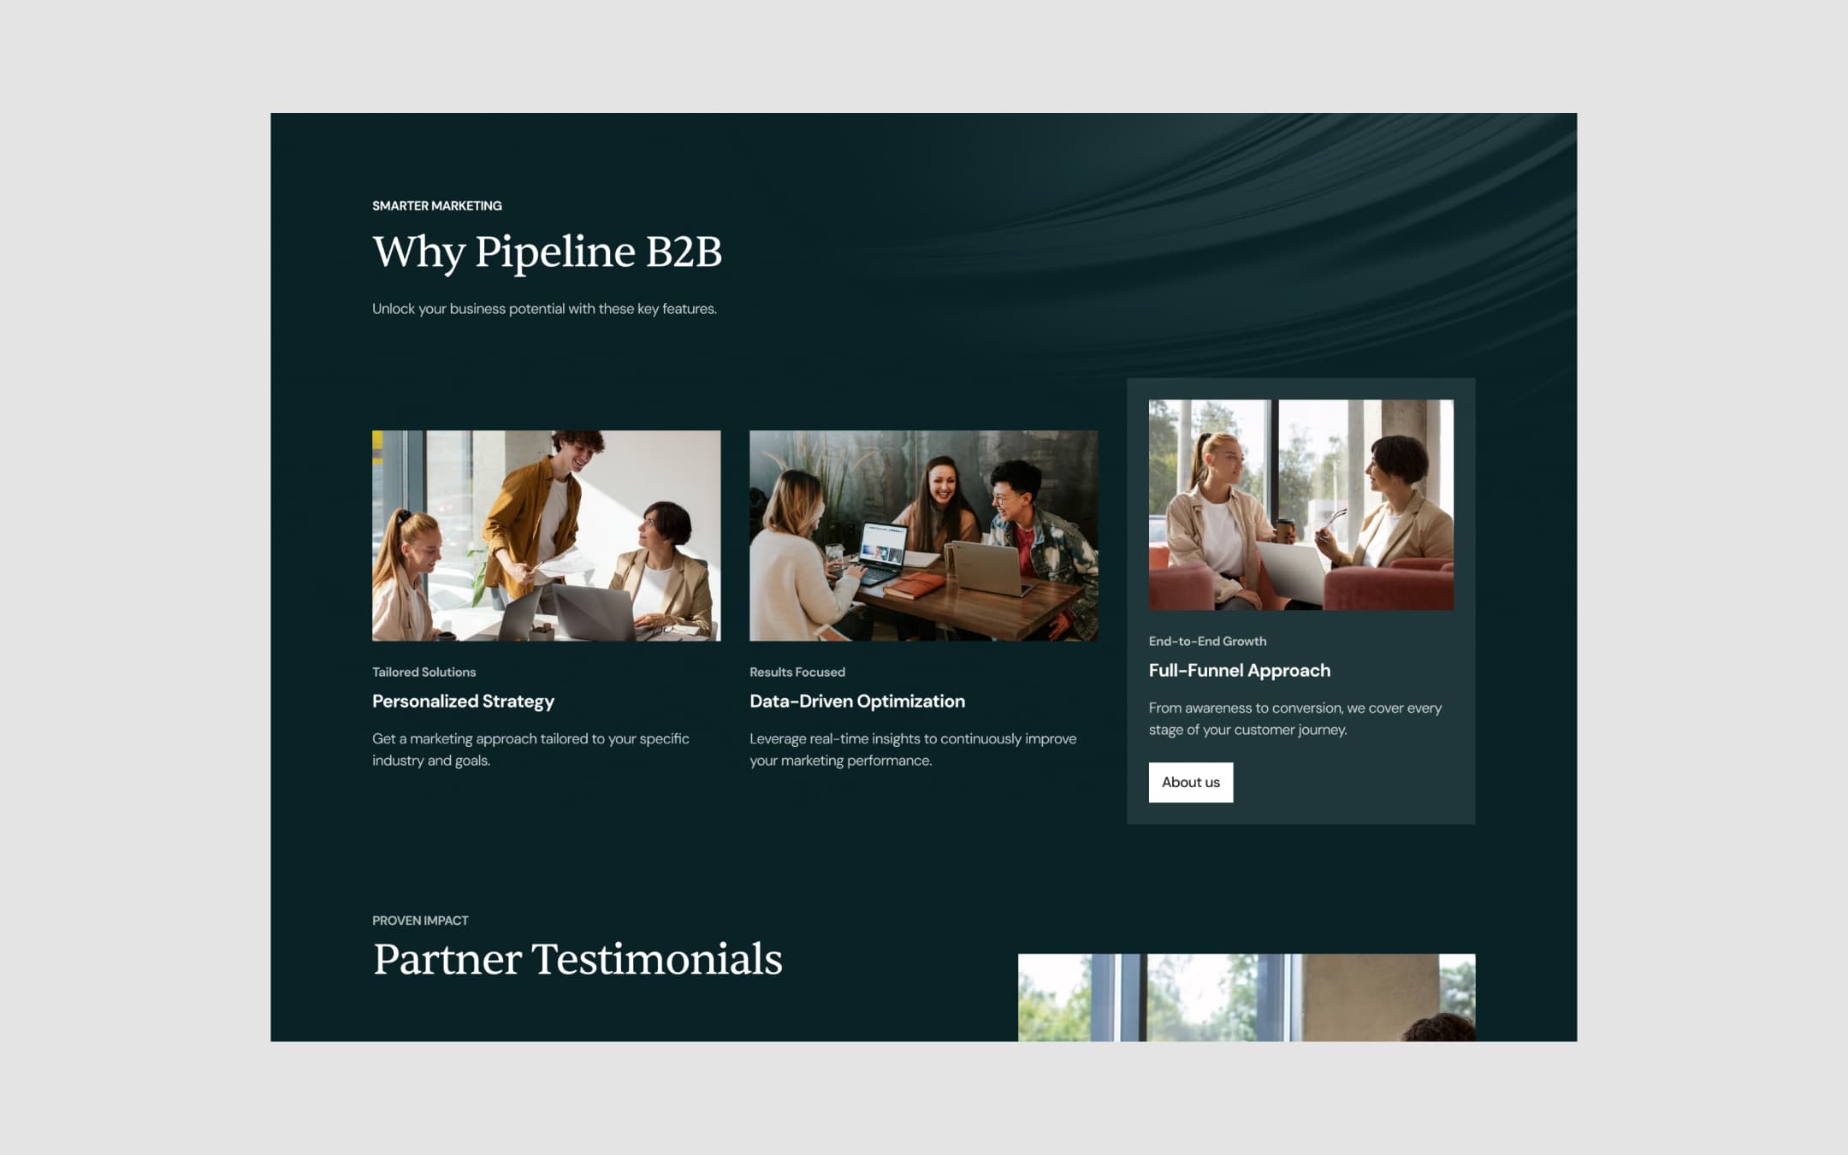Open the Personalized Strategy team photo
Viewport: 1848px width, 1155px height.
(x=546, y=536)
